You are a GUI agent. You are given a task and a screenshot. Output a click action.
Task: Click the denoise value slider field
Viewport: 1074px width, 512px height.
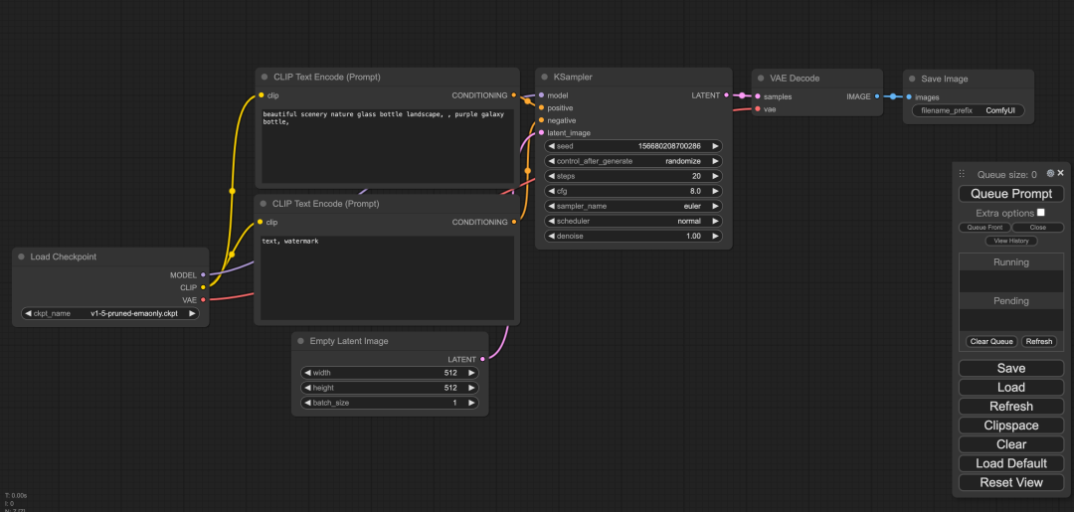633,236
